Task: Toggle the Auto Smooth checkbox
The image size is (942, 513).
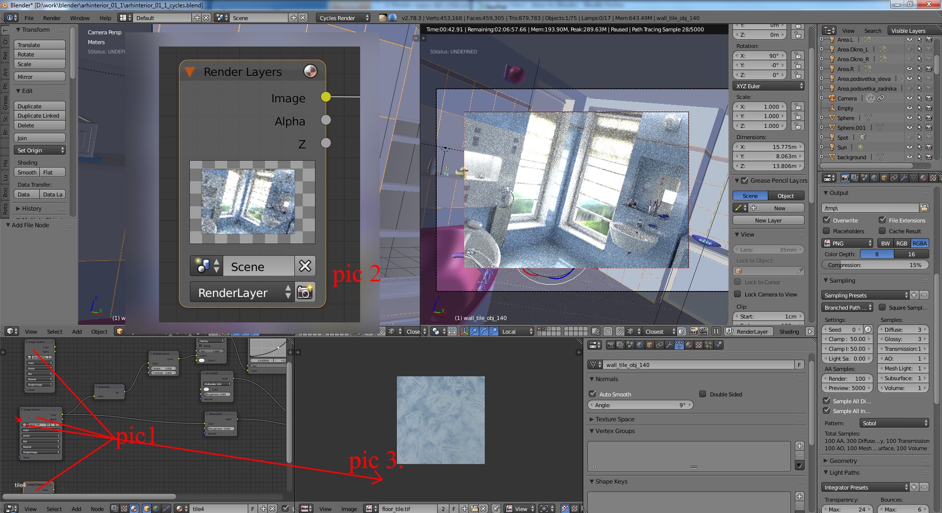Action: coord(593,394)
